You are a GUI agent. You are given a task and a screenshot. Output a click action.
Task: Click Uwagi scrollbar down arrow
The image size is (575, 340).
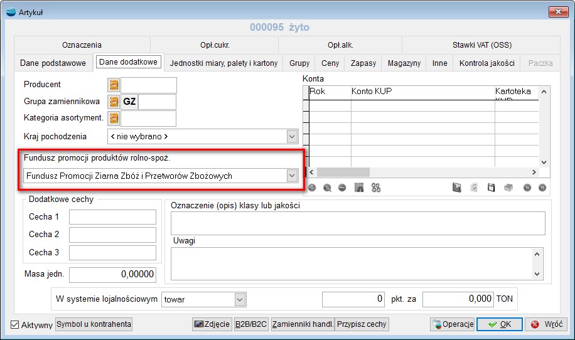tap(537, 274)
